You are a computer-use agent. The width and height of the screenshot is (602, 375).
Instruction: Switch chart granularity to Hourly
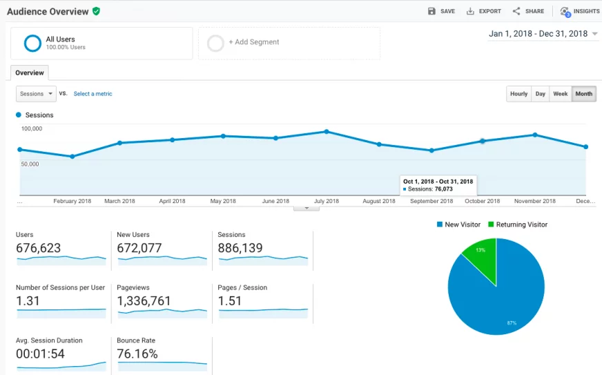[x=518, y=94]
